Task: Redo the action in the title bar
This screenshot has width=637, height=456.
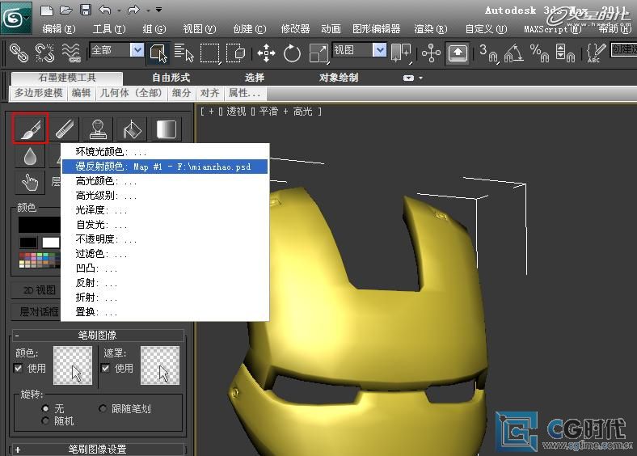Action: point(133,10)
